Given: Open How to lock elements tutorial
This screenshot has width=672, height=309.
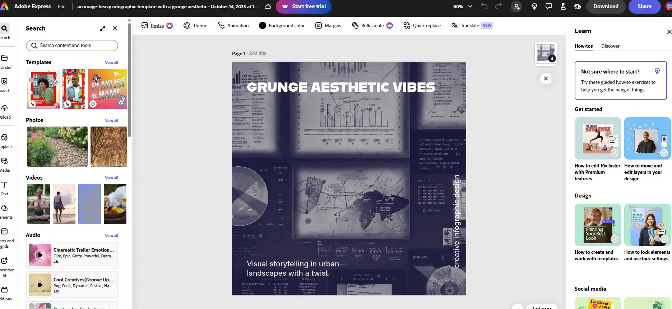Looking at the screenshot, I should point(647,233).
